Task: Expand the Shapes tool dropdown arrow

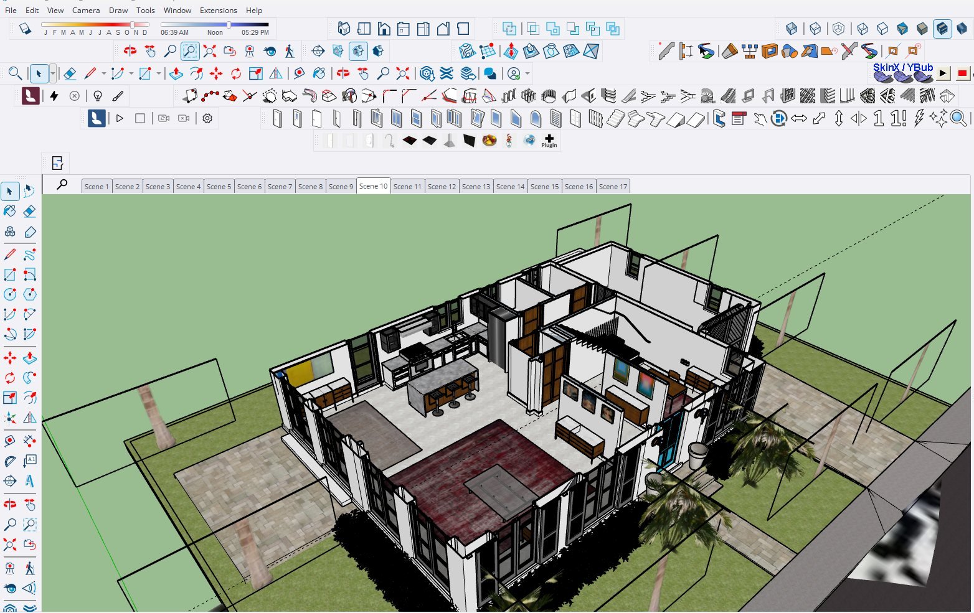Action: tap(159, 73)
